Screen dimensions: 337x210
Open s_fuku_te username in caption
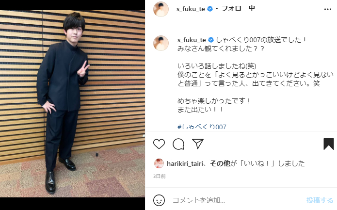point(192,40)
